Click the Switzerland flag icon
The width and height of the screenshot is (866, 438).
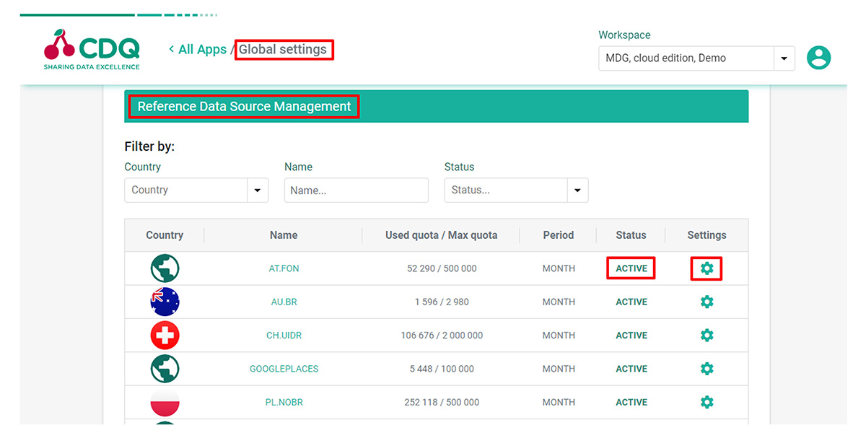point(165,335)
